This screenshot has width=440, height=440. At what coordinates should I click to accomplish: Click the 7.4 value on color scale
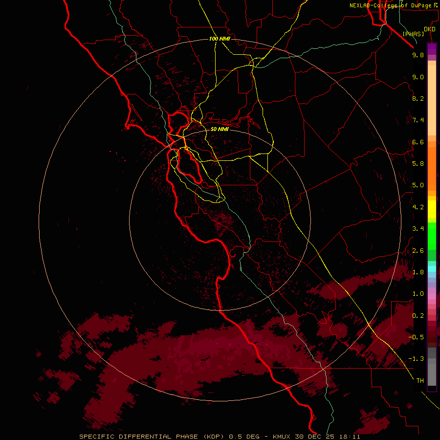418,120
